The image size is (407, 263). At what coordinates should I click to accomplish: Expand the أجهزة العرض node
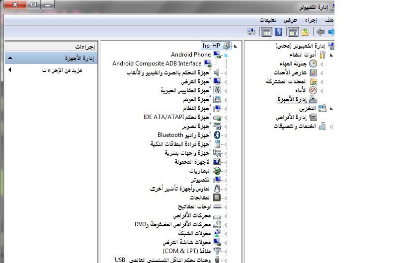pyautogui.click(x=226, y=82)
